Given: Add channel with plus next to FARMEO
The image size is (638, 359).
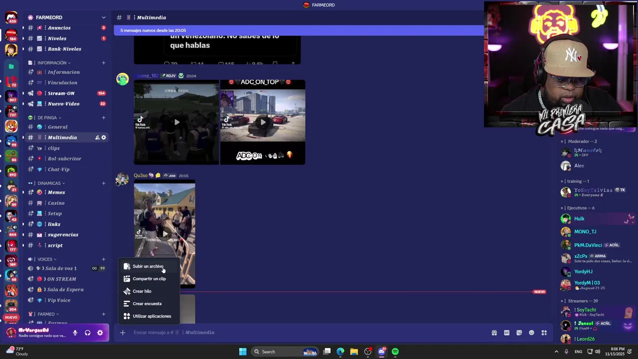Looking at the screenshot, I should coord(104,314).
